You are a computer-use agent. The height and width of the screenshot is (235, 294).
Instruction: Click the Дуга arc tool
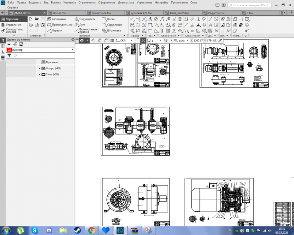coord(83,25)
